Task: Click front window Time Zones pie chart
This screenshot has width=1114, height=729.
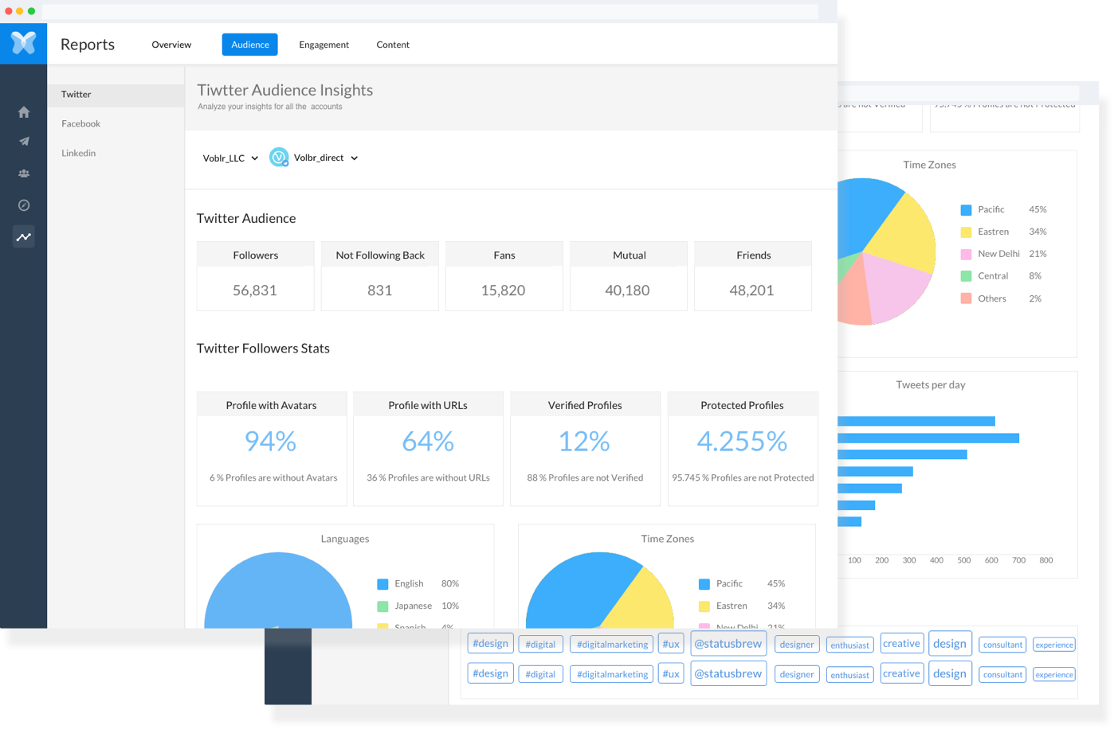Action: (x=600, y=591)
